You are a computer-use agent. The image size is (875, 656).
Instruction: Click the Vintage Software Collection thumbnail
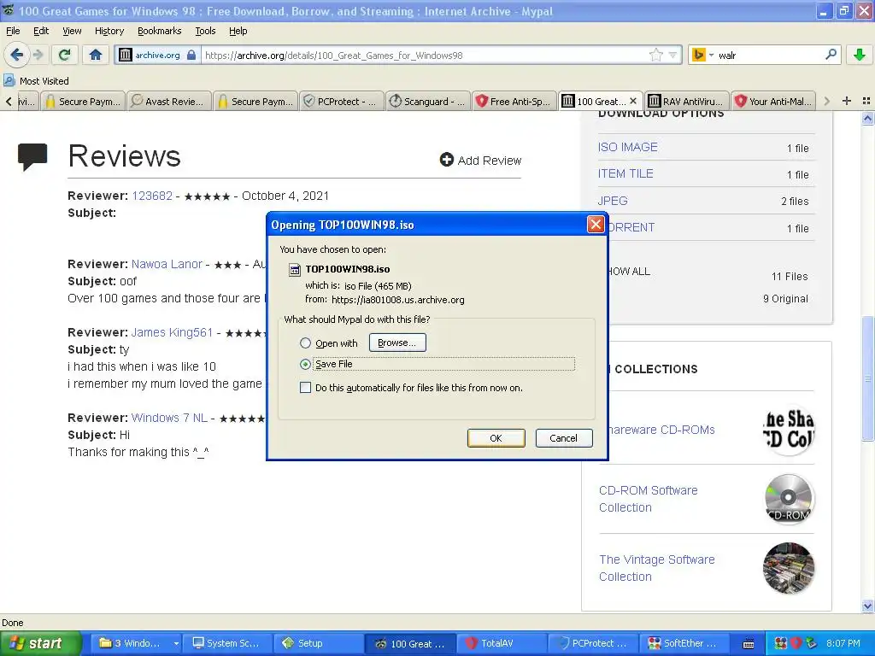click(x=789, y=568)
